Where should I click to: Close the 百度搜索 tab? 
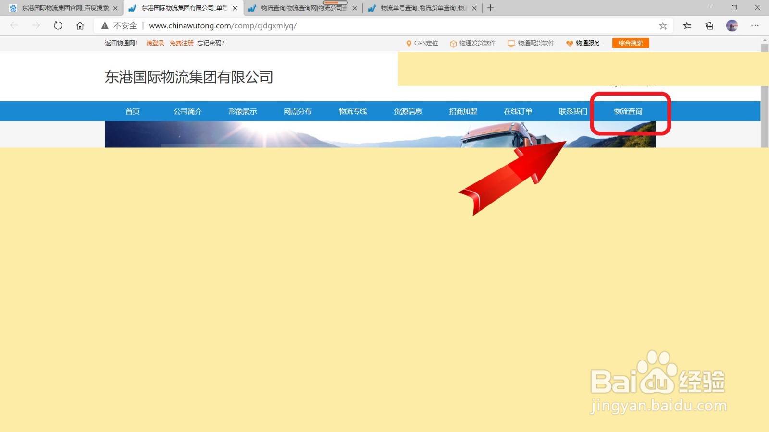point(115,8)
